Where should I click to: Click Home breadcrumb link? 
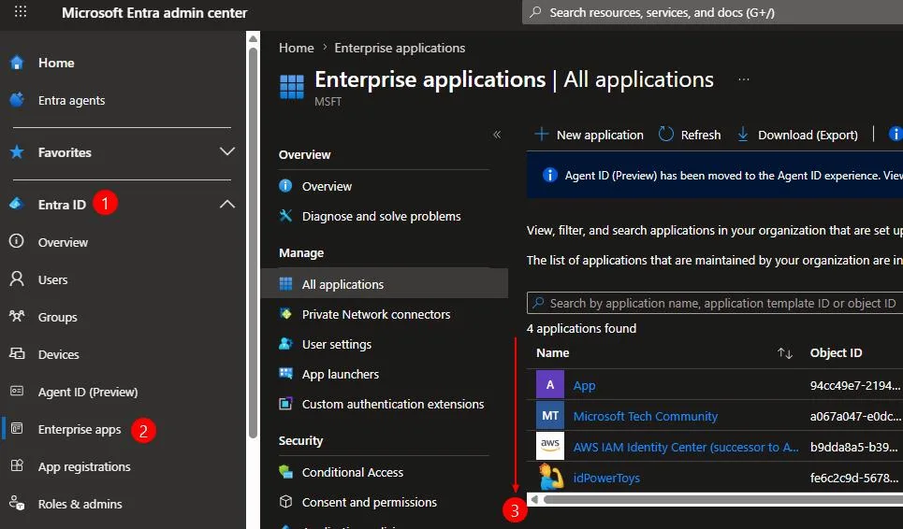[296, 48]
